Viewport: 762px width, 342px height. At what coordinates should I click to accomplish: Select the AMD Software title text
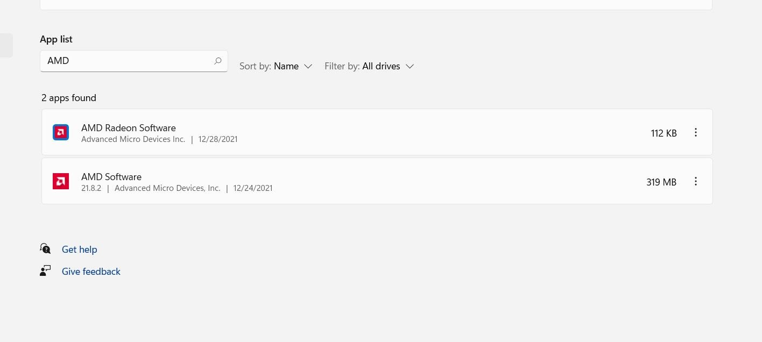[x=111, y=177]
